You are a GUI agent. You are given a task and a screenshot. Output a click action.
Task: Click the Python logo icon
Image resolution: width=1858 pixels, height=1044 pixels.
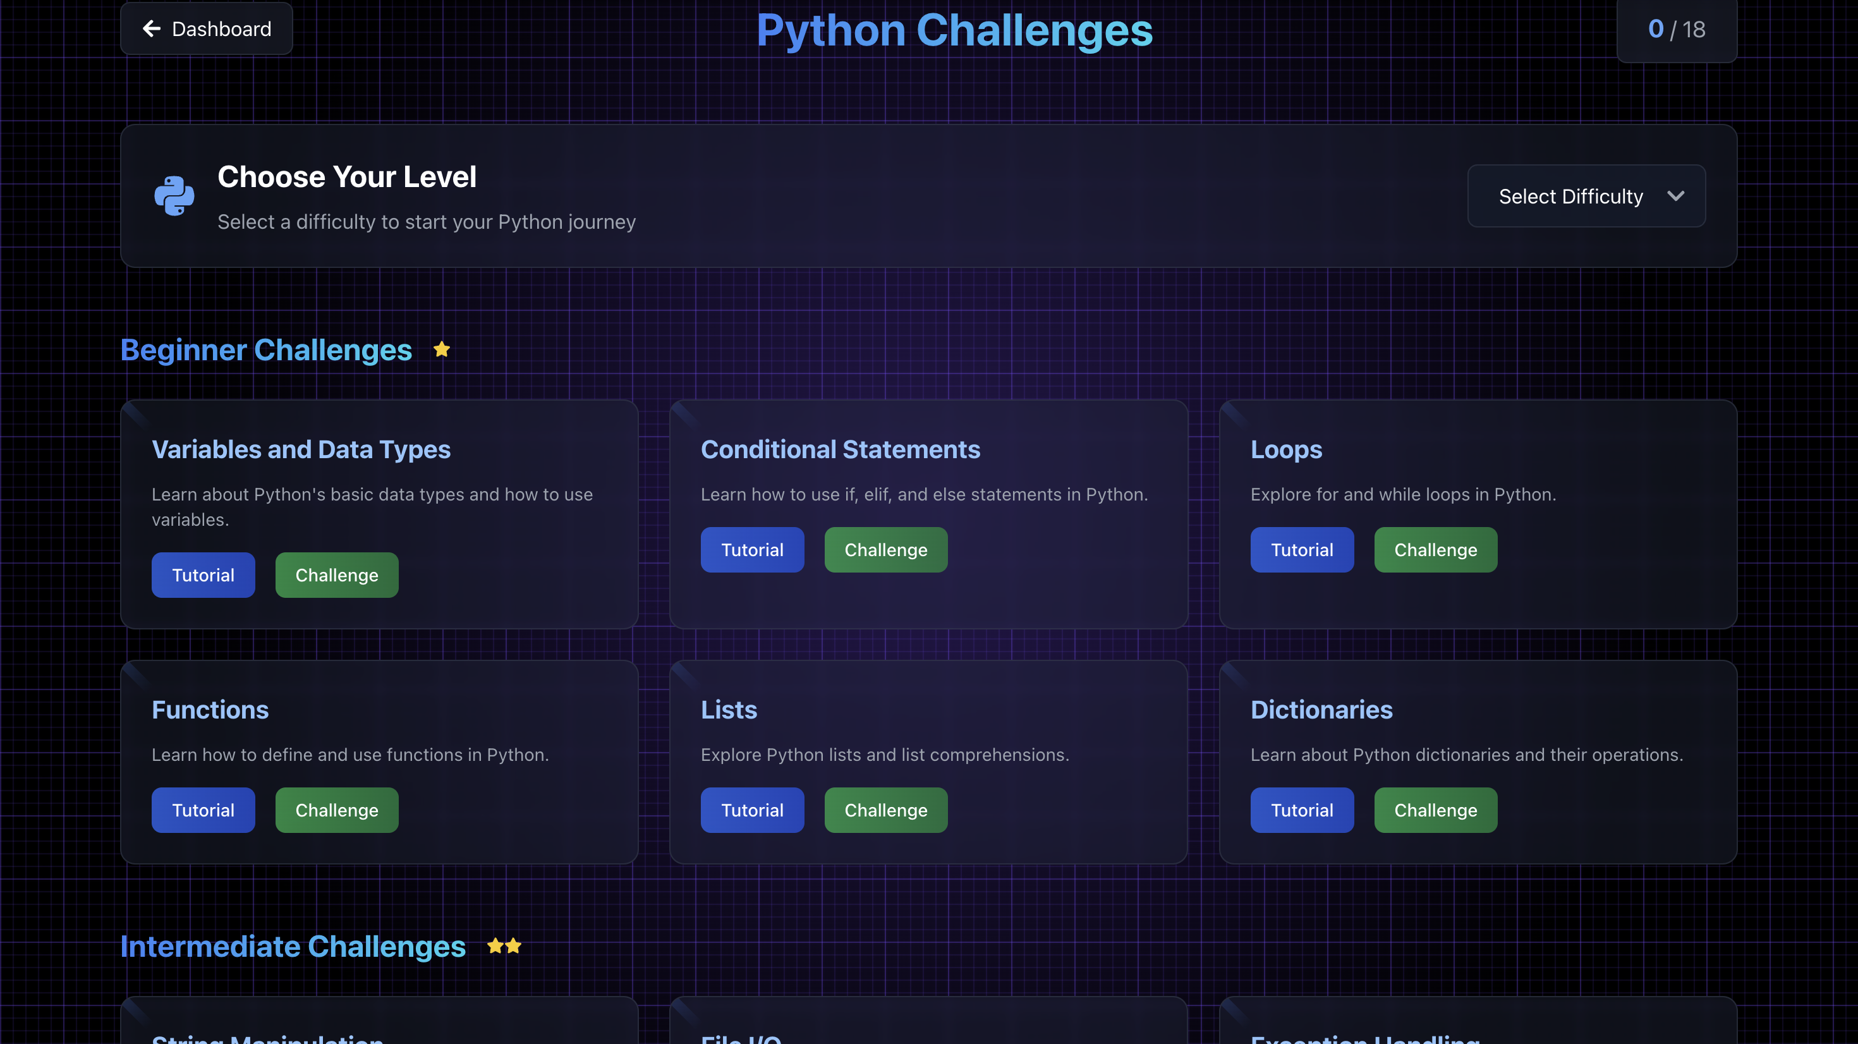[x=174, y=195]
